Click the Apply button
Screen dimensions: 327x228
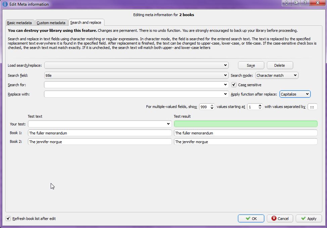coord(309,218)
